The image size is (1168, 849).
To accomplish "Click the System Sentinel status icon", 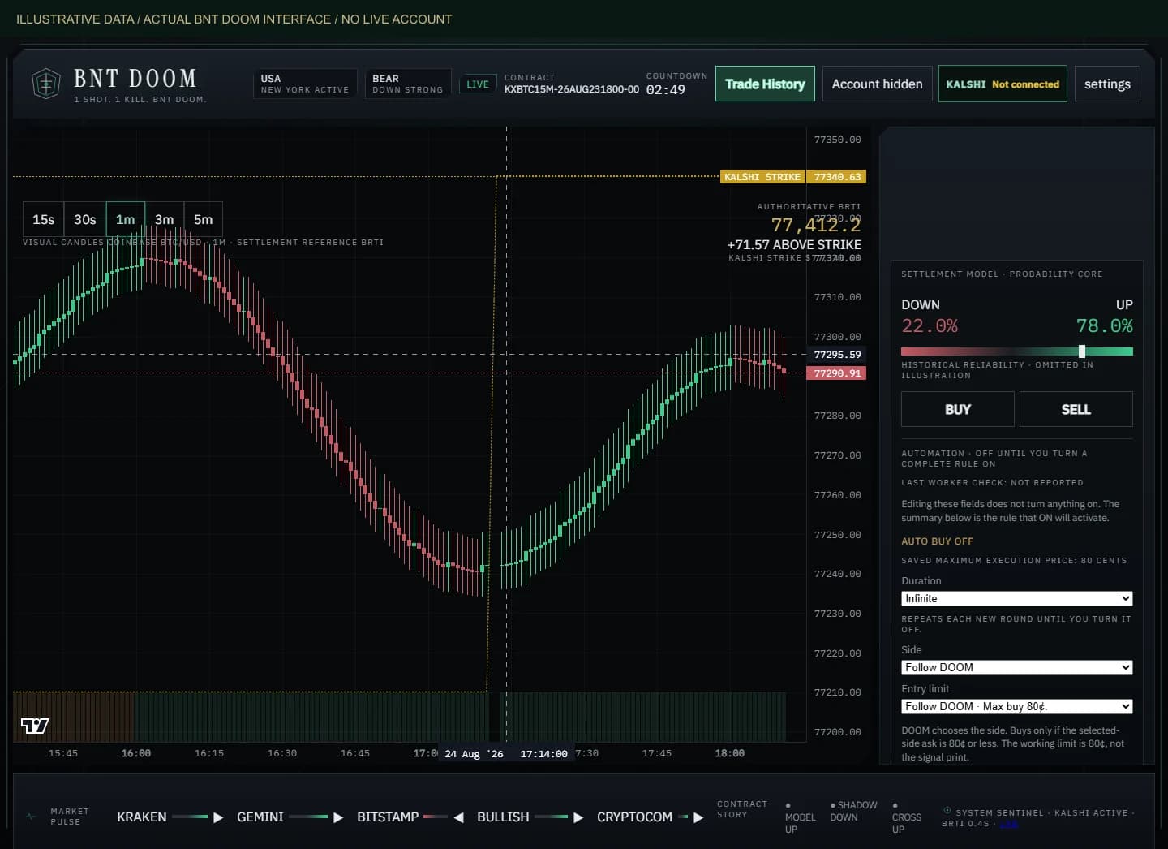I will click(x=947, y=811).
